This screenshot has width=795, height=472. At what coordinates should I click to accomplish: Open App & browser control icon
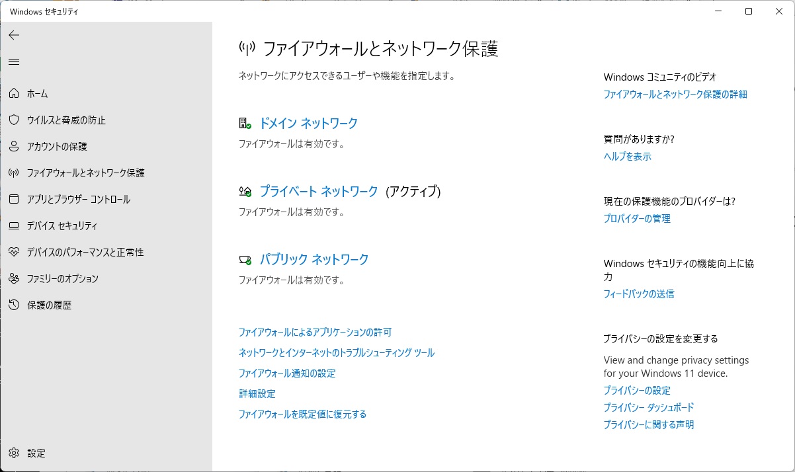click(x=13, y=199)
